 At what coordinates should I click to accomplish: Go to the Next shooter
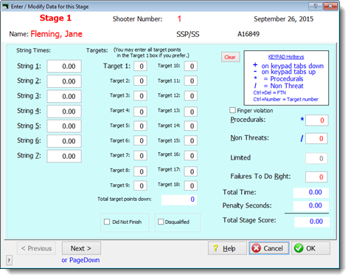[81, 248]
